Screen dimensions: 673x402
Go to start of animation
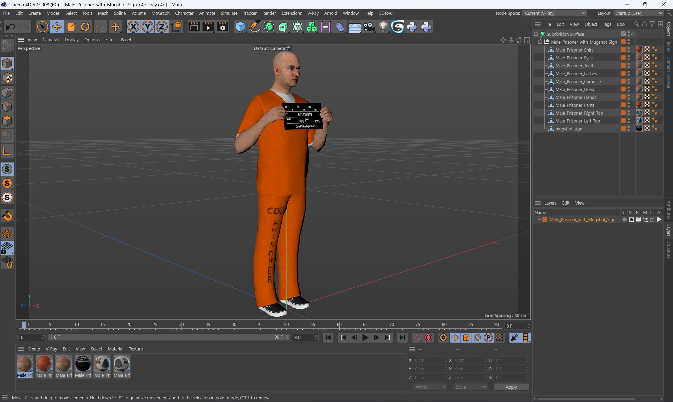coord(328,337)
